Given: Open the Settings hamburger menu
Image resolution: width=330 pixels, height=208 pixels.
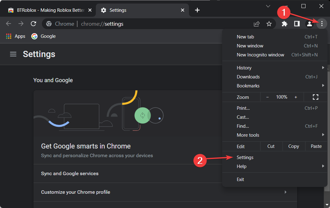Looking at the screenshot, I should [x=13, y=54].
